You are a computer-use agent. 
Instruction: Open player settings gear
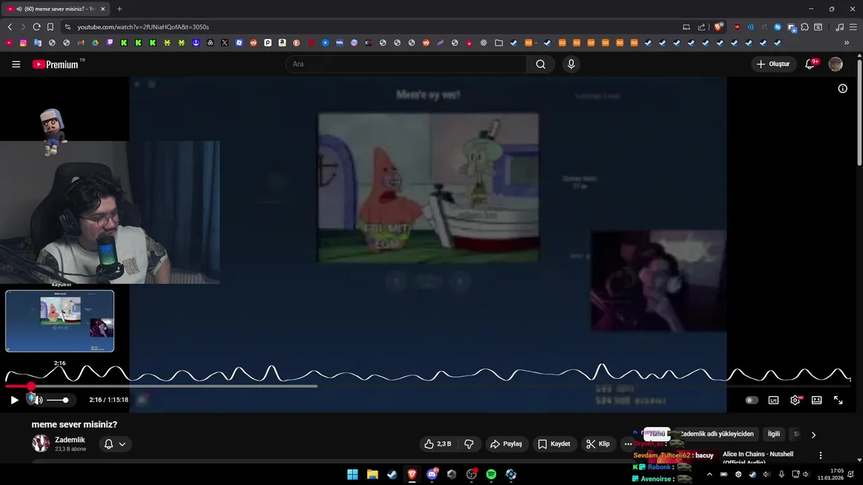click(x=795, y=400)
